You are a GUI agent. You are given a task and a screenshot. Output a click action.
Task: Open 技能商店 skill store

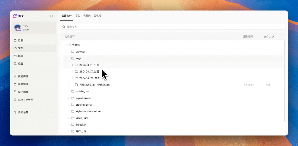pyautogui.click(x=23, y=76)
